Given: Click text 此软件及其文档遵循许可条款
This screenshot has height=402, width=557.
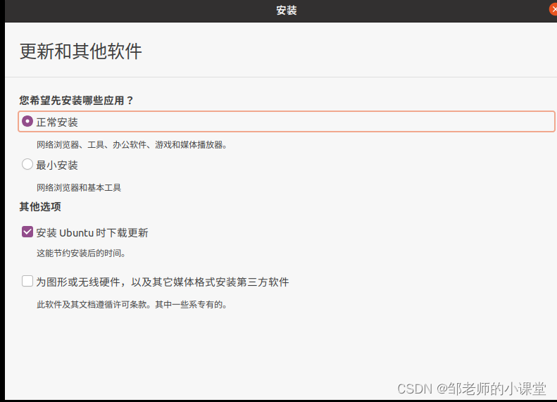Looking at the screenshot, I should tap(94, 304).
